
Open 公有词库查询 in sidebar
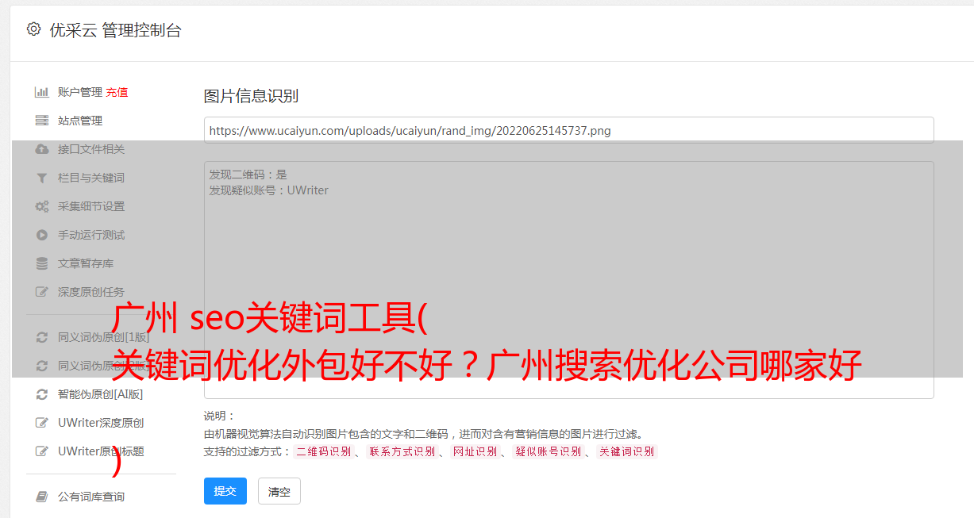click(x=91, y=497)
